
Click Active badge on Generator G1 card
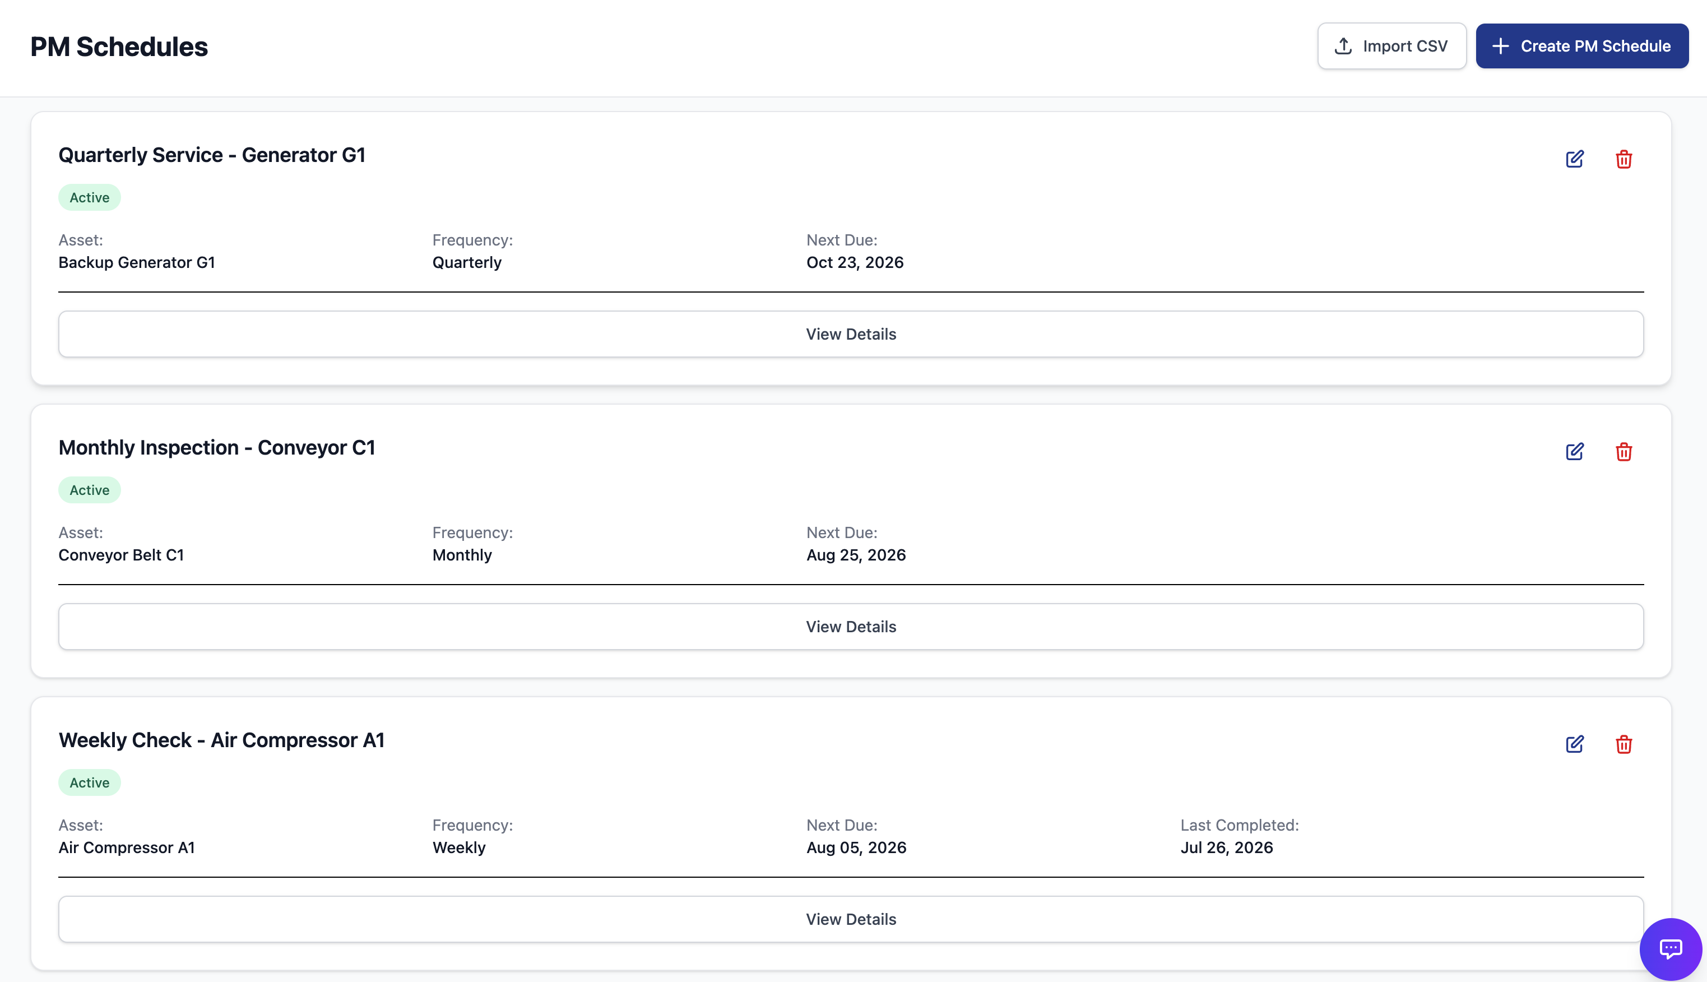[x=89, y=198]
